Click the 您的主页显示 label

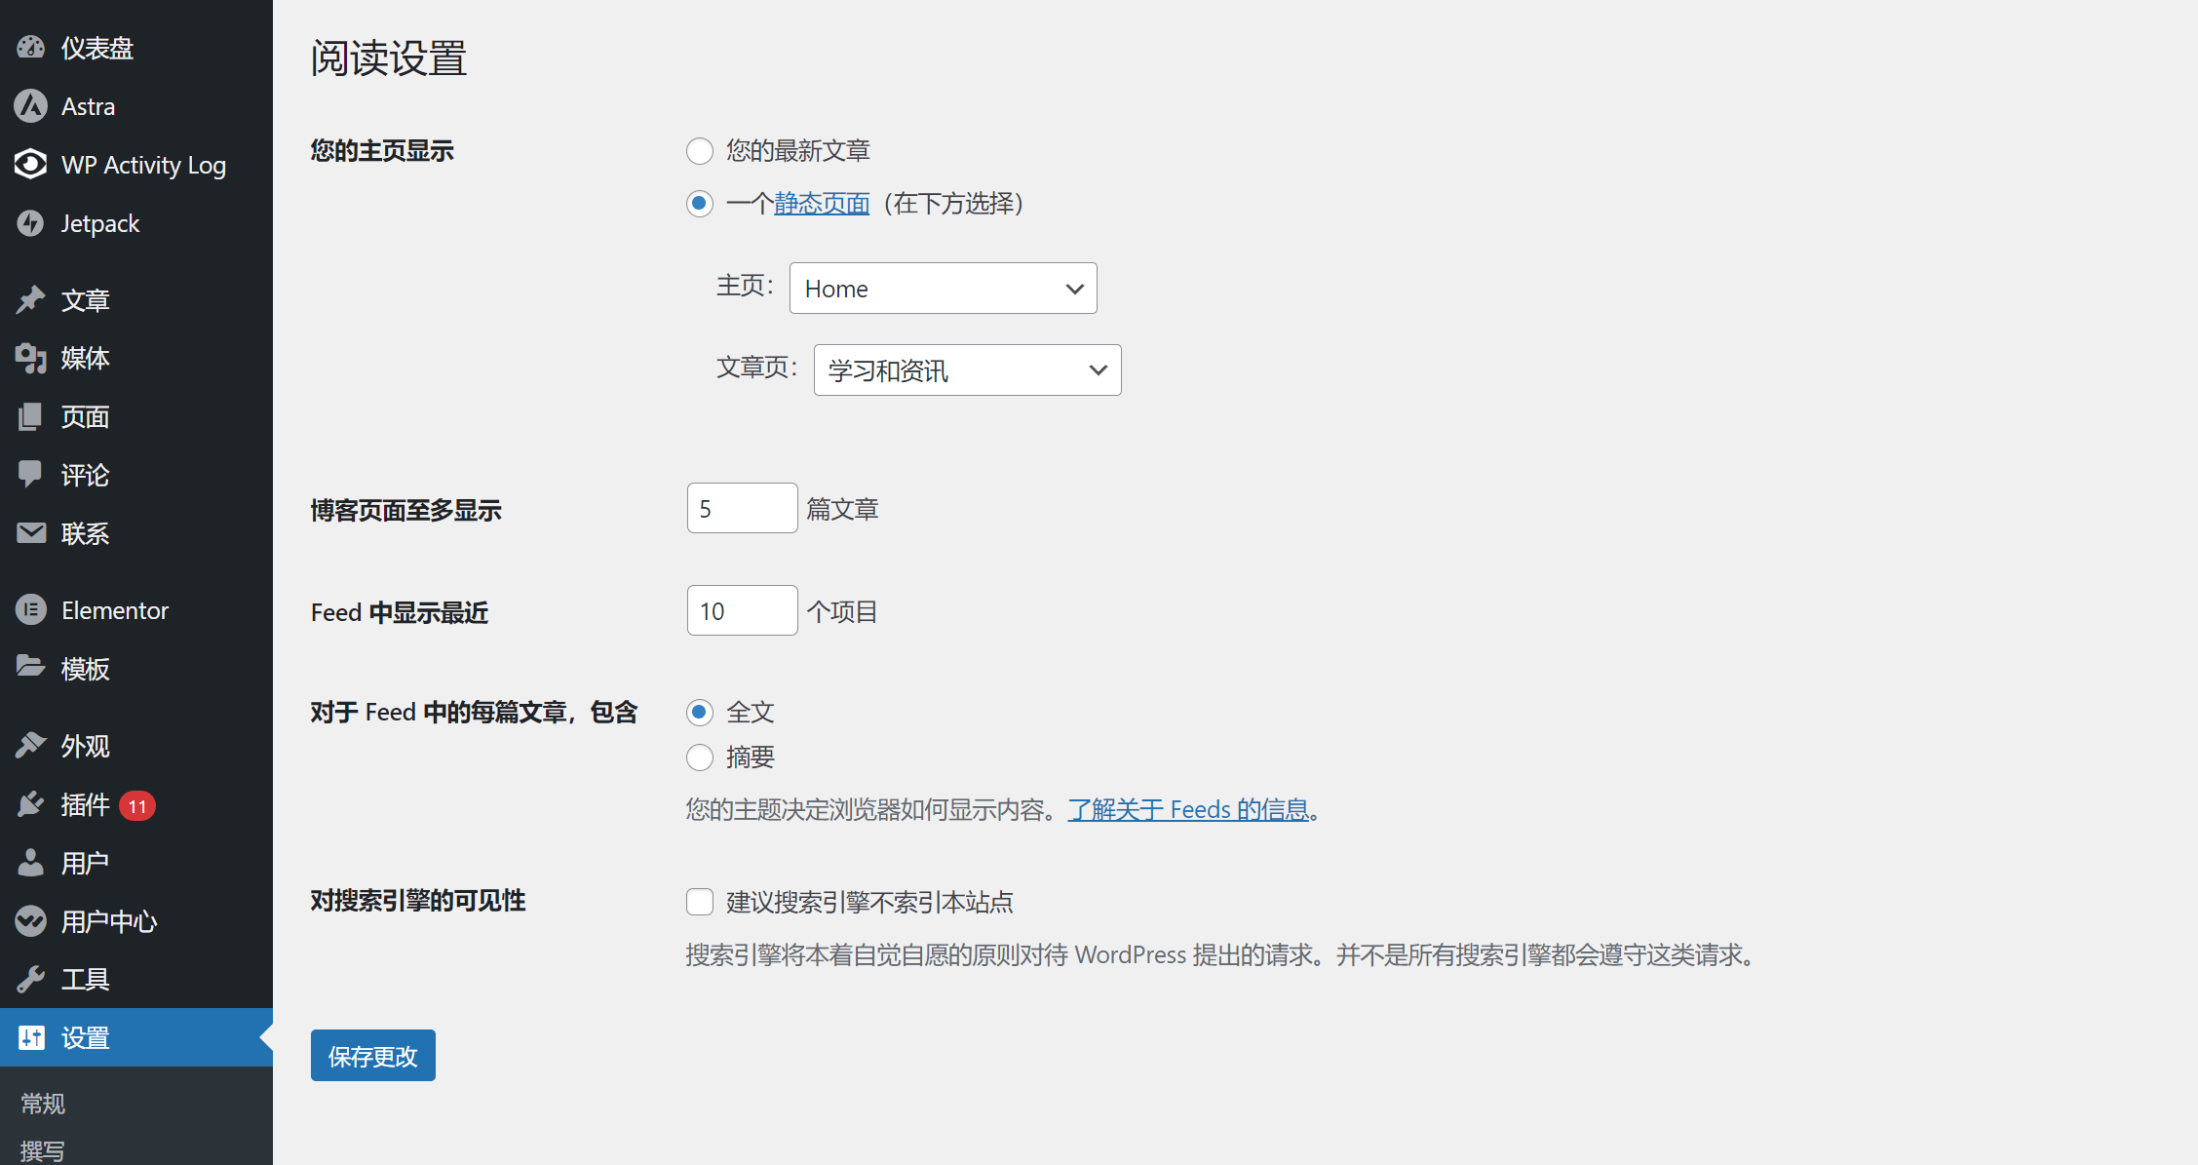(382, 151)
